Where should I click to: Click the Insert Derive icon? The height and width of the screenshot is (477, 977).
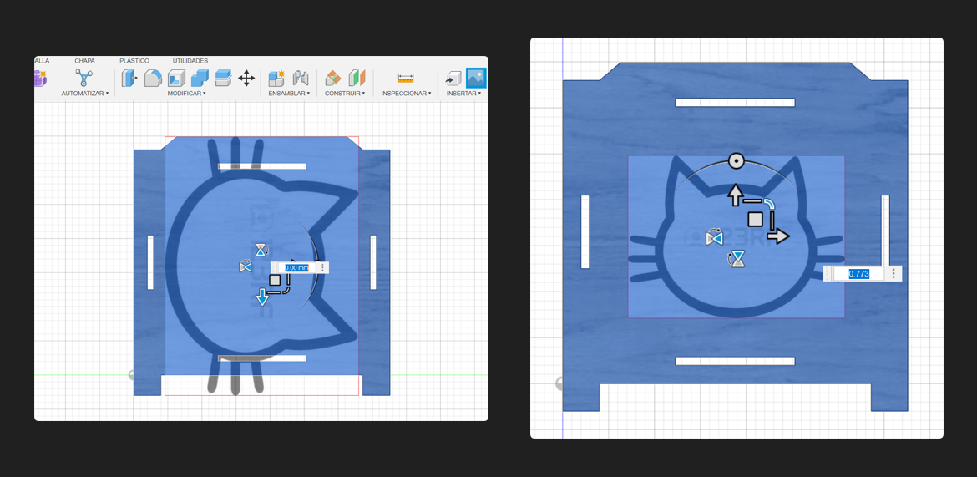click(453, 78)
